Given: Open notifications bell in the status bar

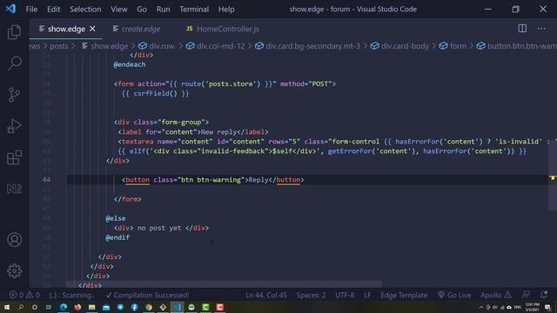Looking at the screenshot, I should point(543,295).
